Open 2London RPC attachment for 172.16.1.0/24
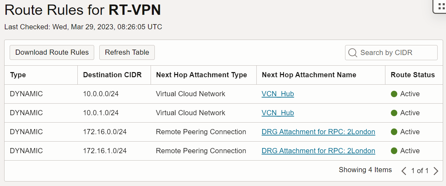The image size is (446, 186). [x=318, y=151]
